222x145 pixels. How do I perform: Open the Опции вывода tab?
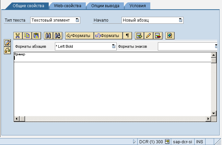point(105,6)
